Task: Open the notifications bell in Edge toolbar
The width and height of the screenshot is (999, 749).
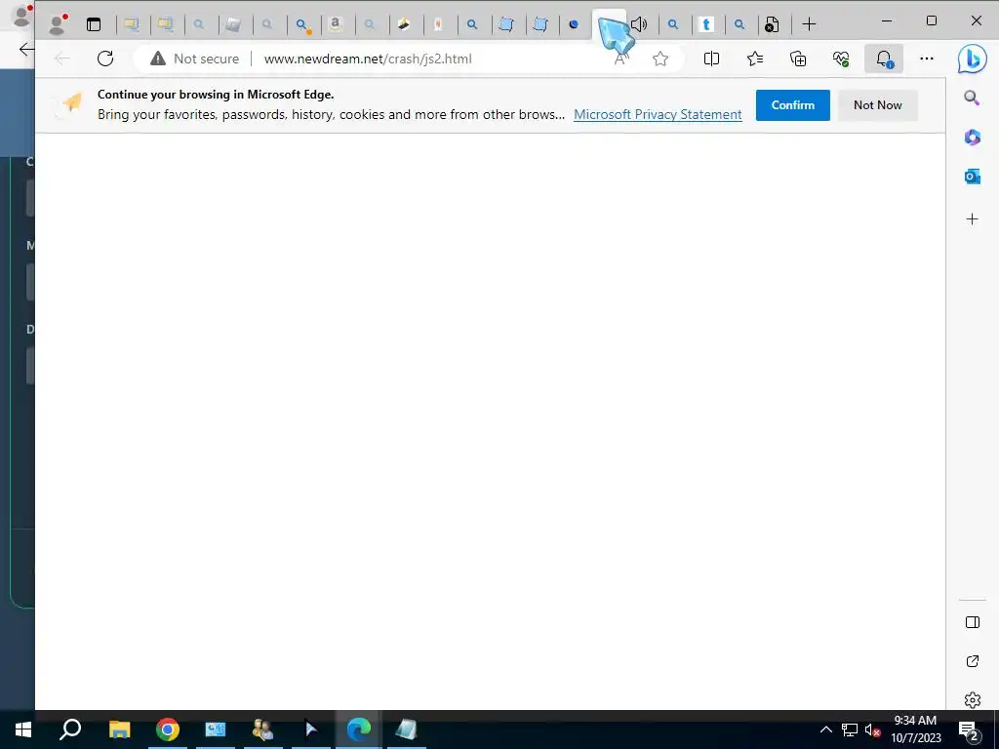Action: [x=884, y=59]
